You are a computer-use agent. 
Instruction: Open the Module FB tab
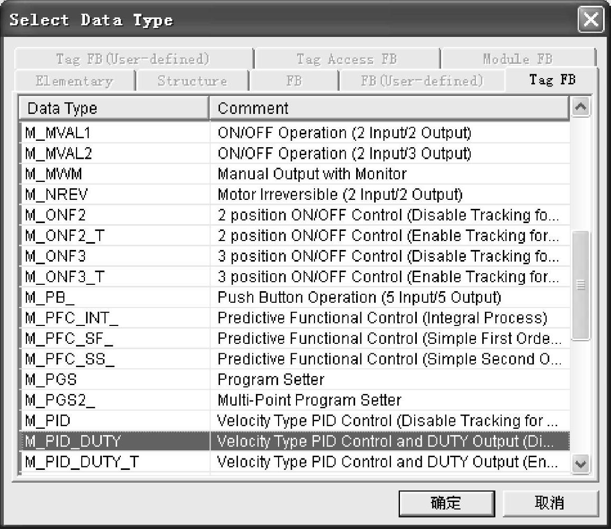point(518,59)
